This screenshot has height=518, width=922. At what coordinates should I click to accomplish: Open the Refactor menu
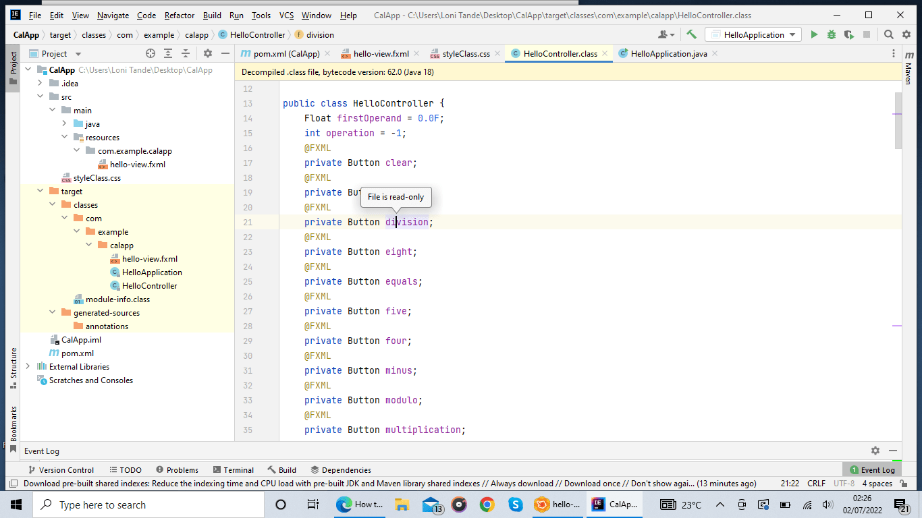point(179,14)
